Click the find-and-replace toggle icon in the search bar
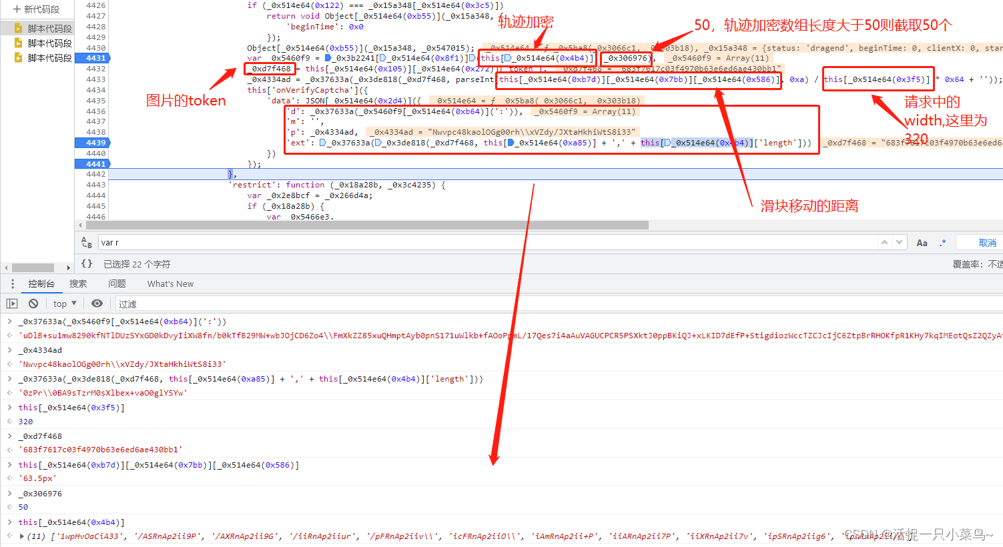The width and height of the screenshot is (1003, 547). click(87, 243)
